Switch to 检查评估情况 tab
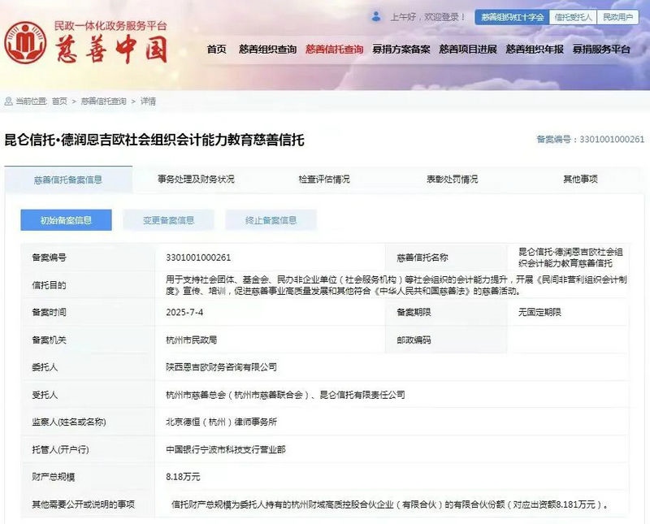 pyautogui.click(x=324, y=179)
